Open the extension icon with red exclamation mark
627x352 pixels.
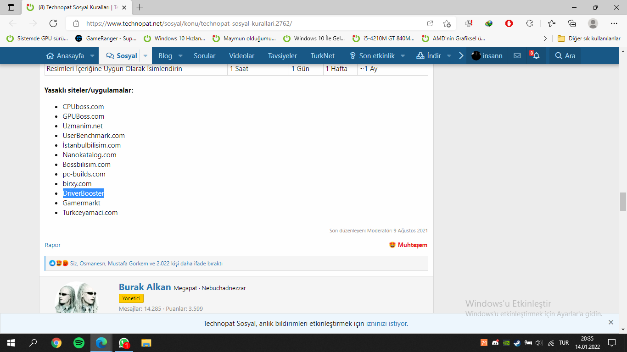469,23
